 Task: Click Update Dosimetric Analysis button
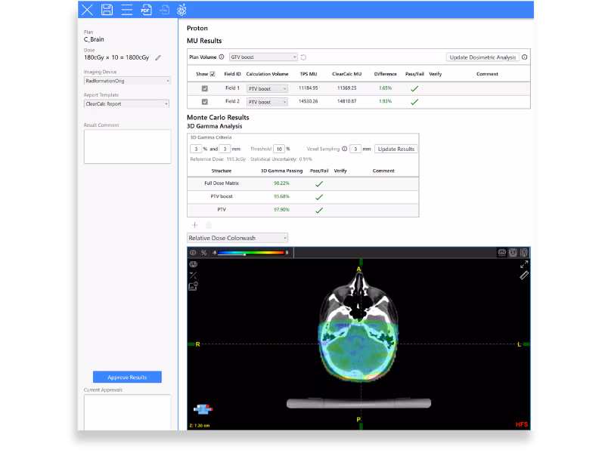tap(482, 57)
